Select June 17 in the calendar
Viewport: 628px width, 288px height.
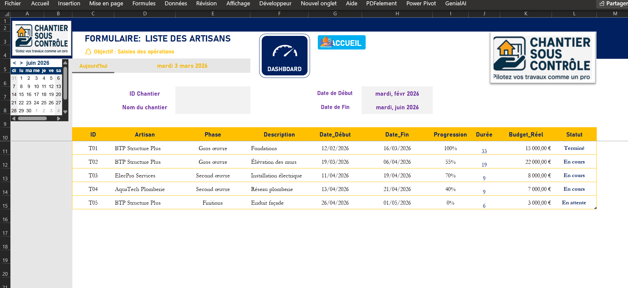click(x=37, y=94)
